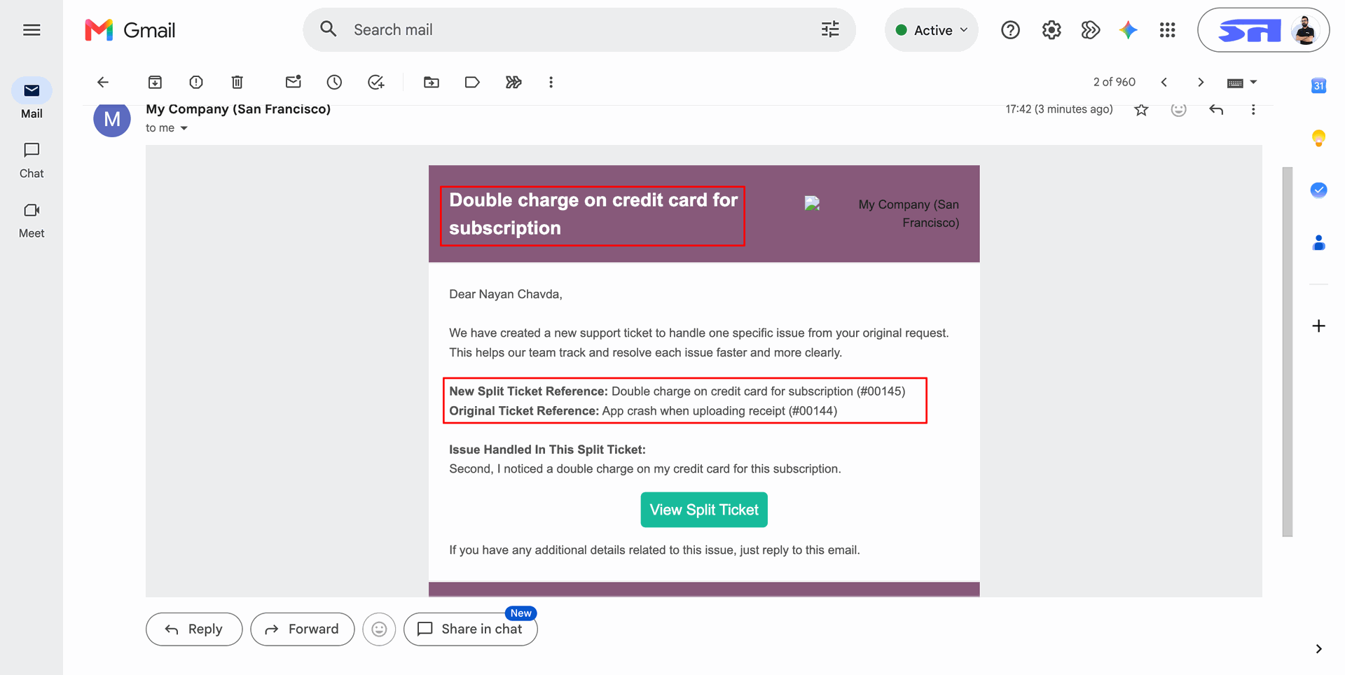This screenshot has width=1345, height=675.
Task: Click the '2 of 960' counter text
Action: [x=1114, y=82]
